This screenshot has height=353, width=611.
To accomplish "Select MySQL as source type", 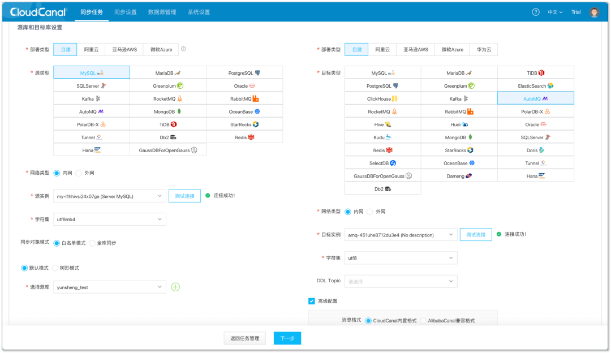I will click(x=92, y=73).
